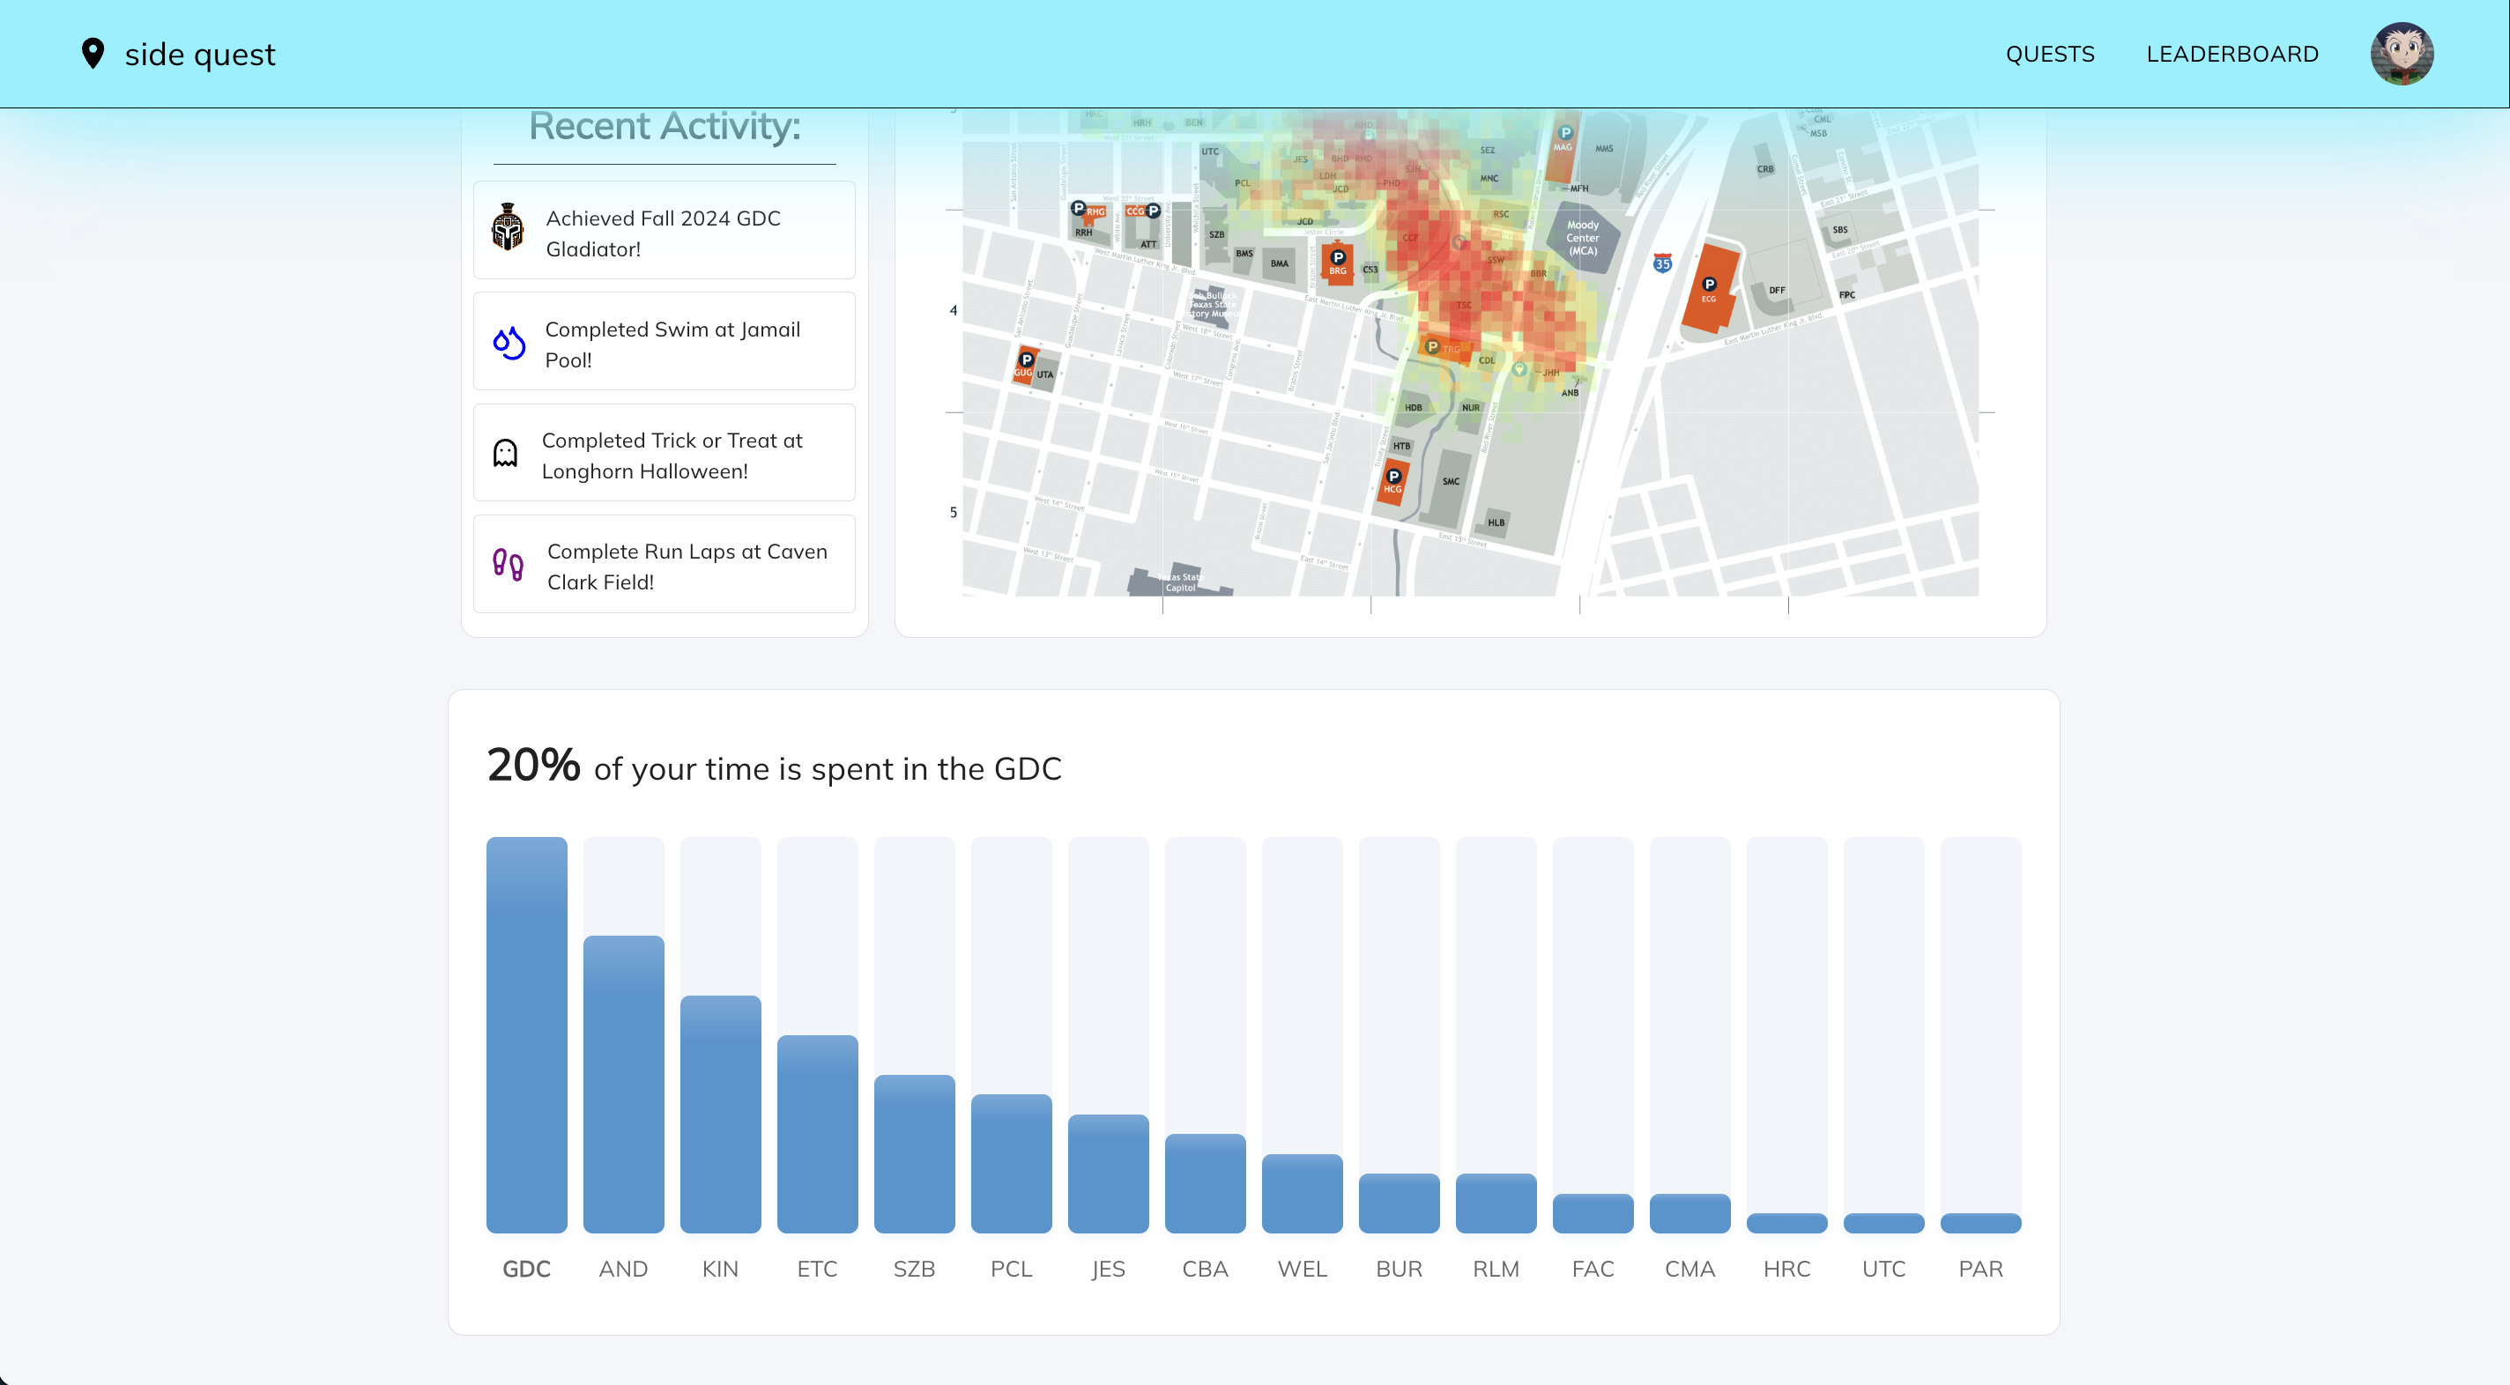
Task: Open the user profile avatar
Action: (2401, 54)
